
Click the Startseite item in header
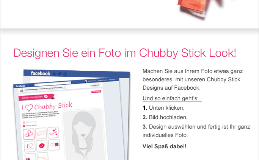pyautogui.click(x=111, y=79)
